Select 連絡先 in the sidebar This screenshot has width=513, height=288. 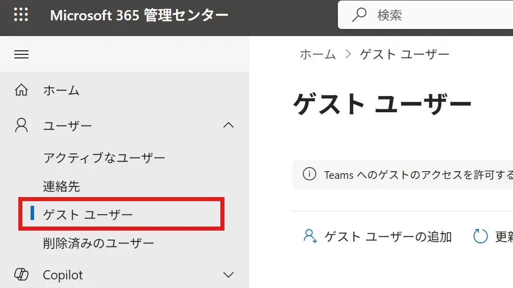(x=62, y=186)
